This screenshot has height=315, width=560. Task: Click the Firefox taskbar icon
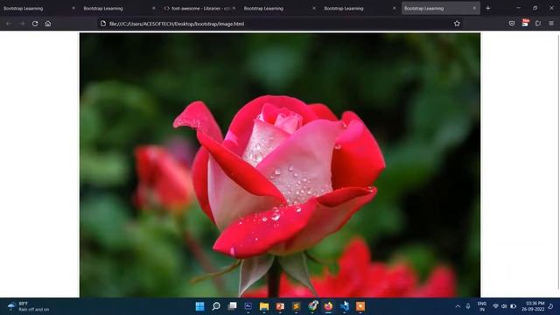(x=329, y=306)
